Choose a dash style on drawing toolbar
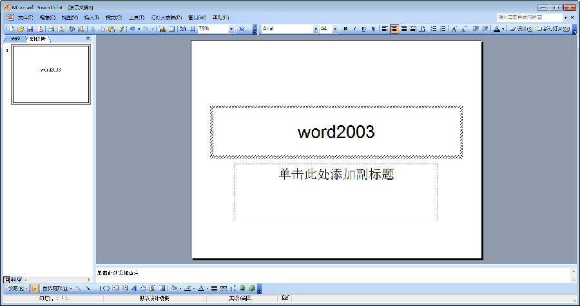580x306 pixels. click(224, 288)
